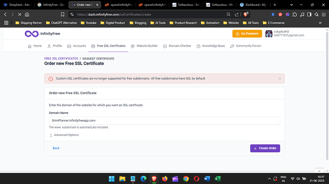Open the Community Forum nav item
Screen dimensions: 329x184
coord(246,46)
